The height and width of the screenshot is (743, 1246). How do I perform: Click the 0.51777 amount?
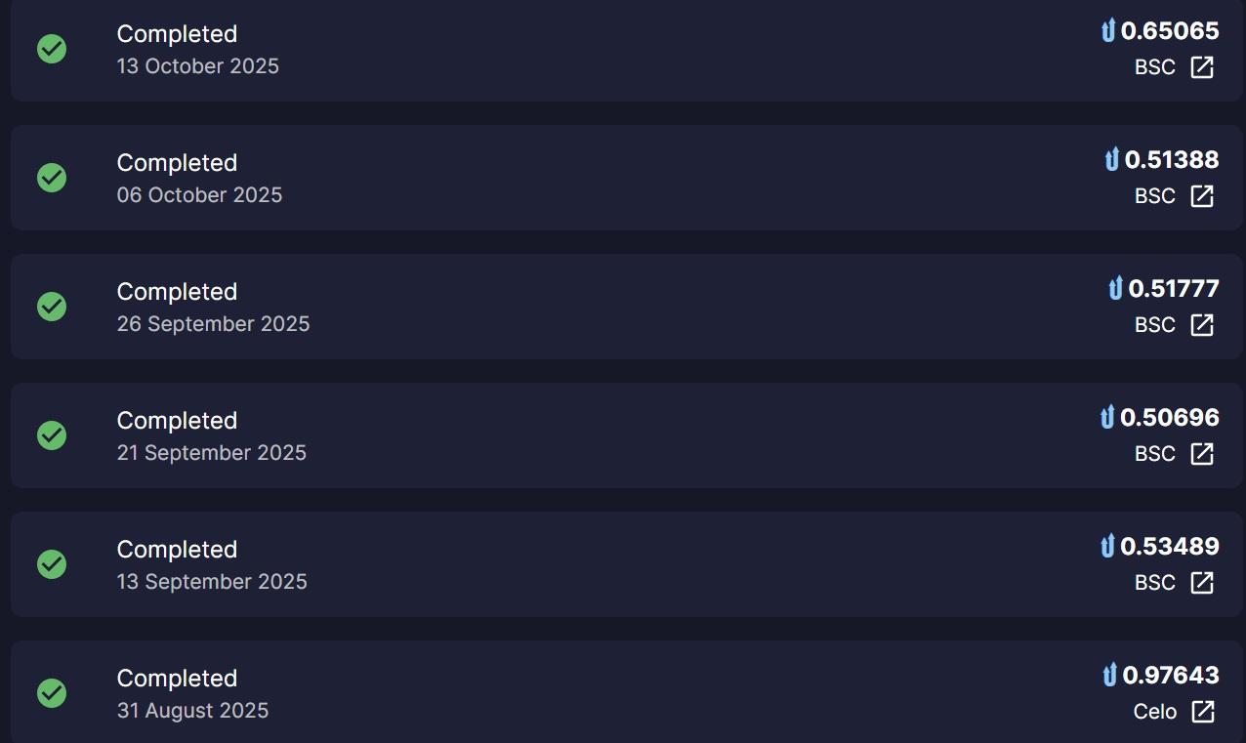point(1174,288)
